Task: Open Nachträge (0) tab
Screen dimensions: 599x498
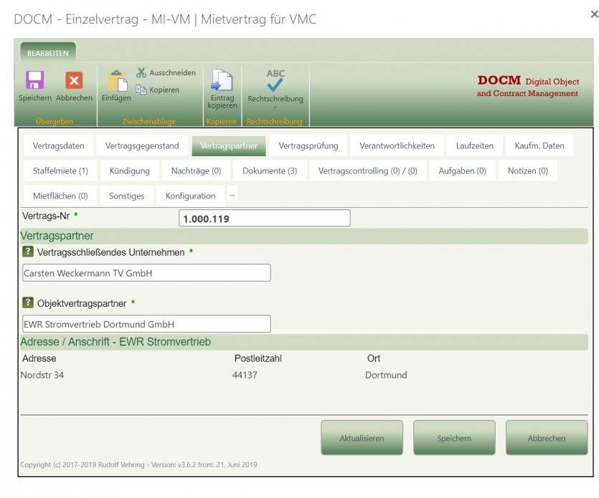Action: (x=196, y=171)
